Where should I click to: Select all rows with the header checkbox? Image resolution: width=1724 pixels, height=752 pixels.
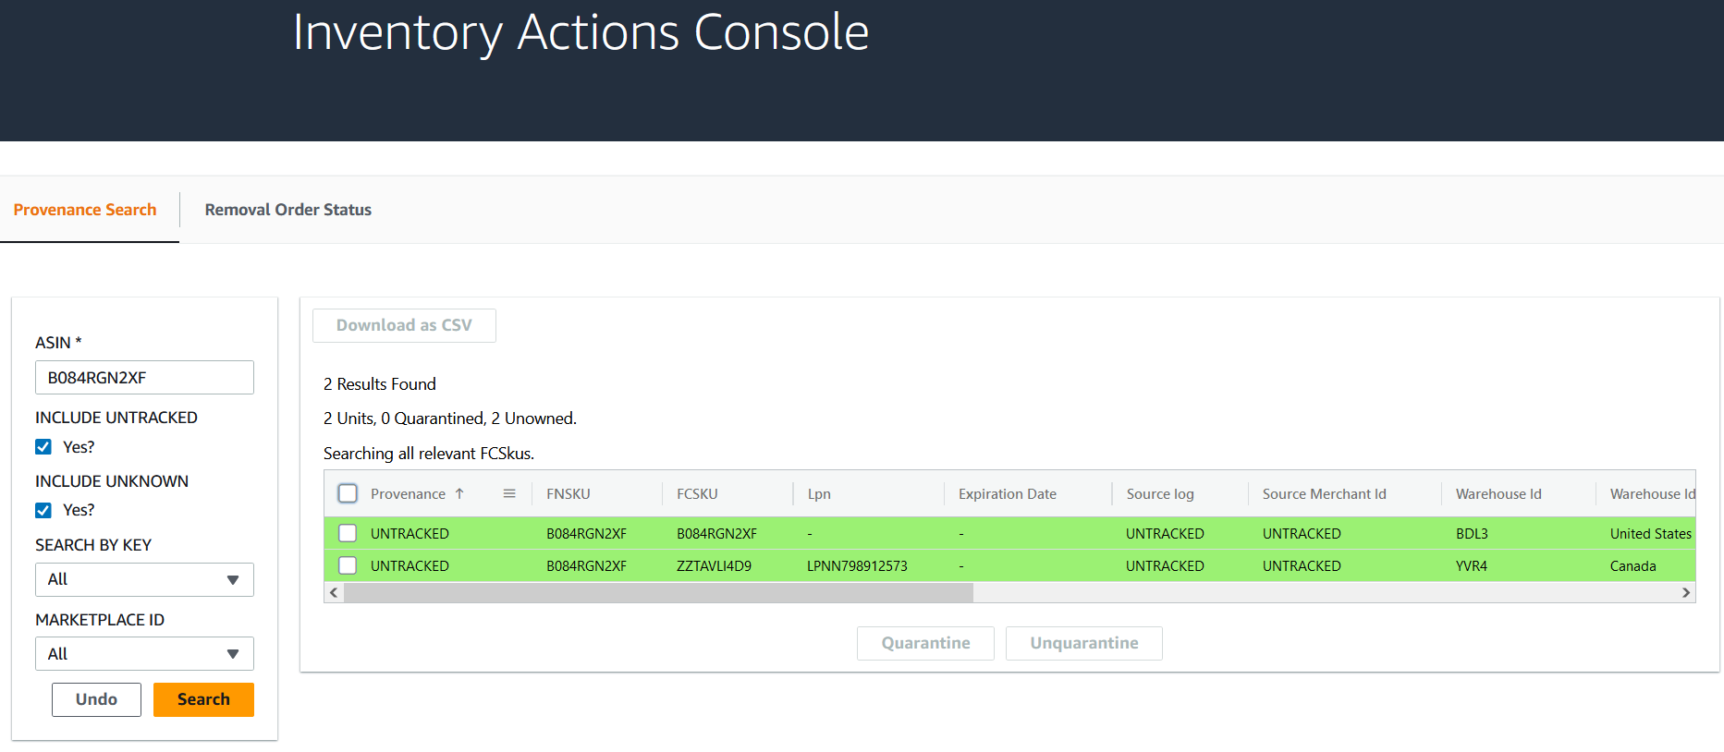pos(348,493)
